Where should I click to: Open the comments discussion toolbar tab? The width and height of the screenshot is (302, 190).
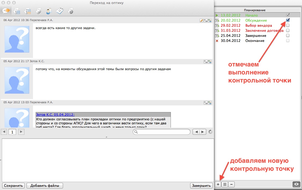[6, 11]
